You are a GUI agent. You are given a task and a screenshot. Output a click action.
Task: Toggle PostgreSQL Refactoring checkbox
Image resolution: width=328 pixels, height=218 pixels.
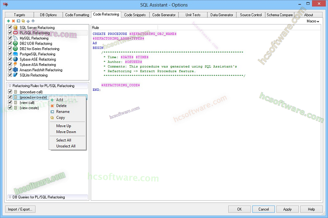pyautogui.click(x=10, y=54)
